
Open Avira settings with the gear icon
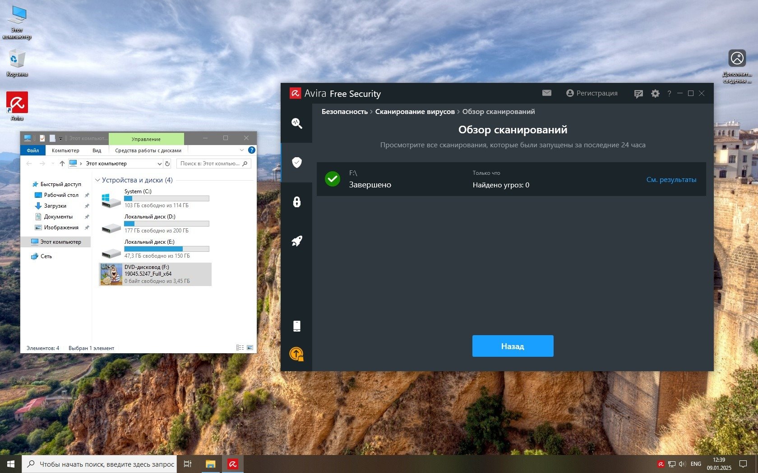pos(655,94)
